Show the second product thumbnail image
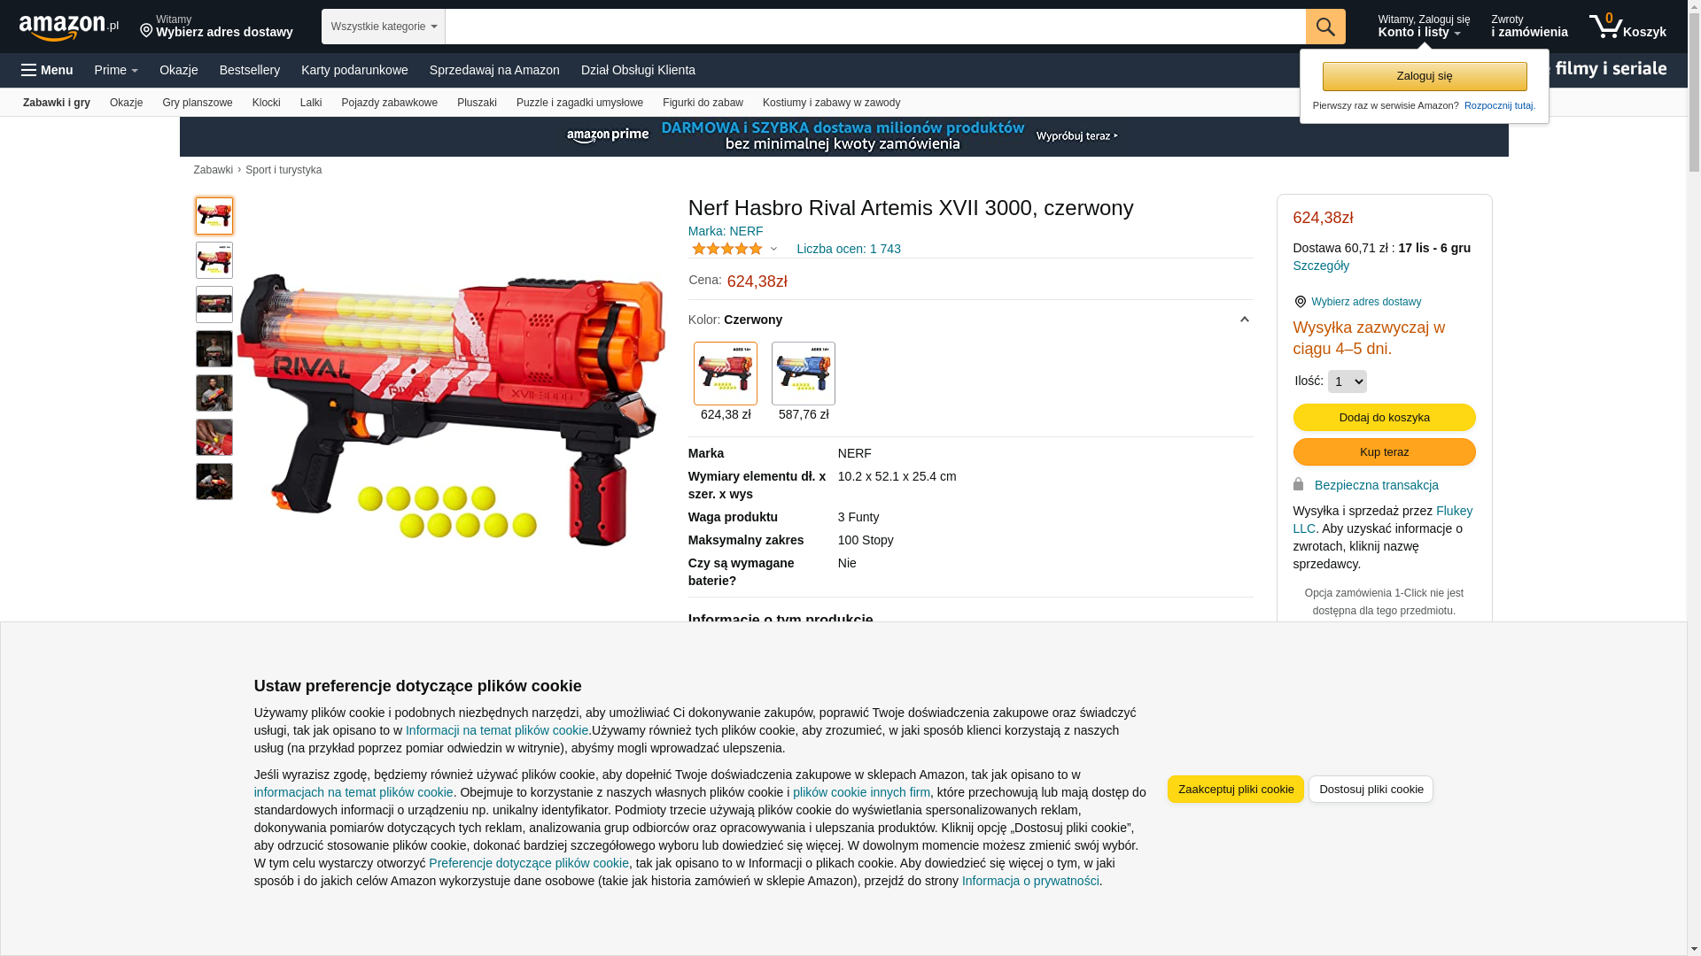This screenshot has width=1701, height=956. tap(214, 260)
